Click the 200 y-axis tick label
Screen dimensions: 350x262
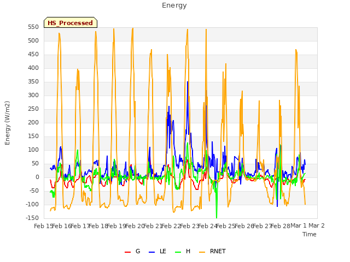coord(33,122)
